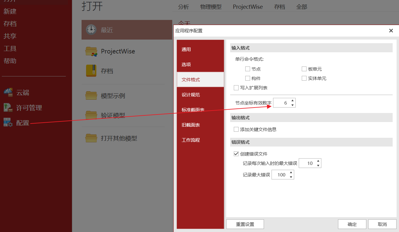The width and height of the screenshot is (399, 232).
Task: Open the 工具 menu item
Action: (10, 49)
